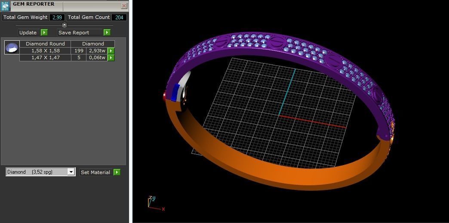Image resolution: width=449 pixels, height=223 pixels.
Task: Click the gem count cell '199'
Action: pos(79,51)
